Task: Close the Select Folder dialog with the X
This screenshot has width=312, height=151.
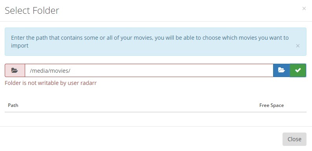Action: point(304,9)
